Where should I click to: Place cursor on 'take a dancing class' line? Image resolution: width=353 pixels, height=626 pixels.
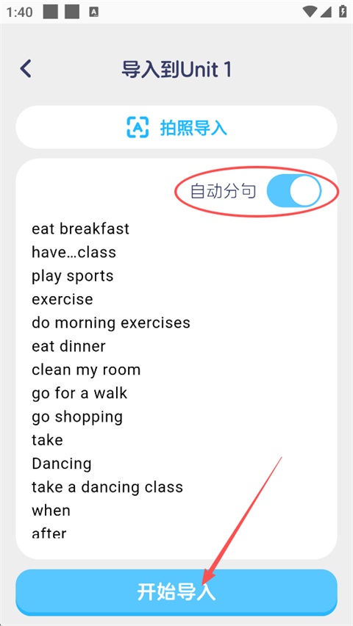[107, 487]
